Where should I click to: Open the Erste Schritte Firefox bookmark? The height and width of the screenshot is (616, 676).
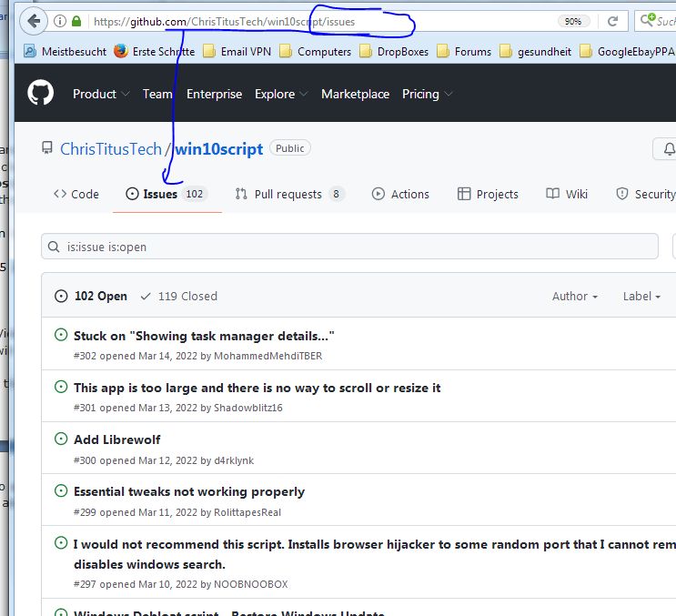(155, 51)
